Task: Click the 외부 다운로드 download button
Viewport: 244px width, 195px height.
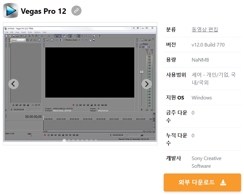Action: [202, 182]
